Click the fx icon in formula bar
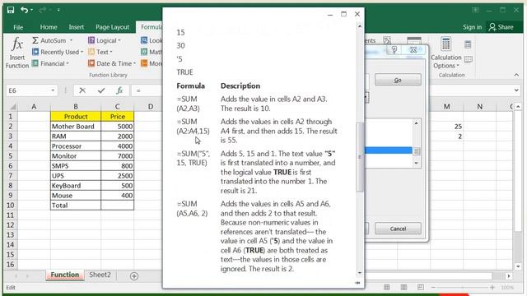This screenshot has height=296, width=527. tap(119, 90)
